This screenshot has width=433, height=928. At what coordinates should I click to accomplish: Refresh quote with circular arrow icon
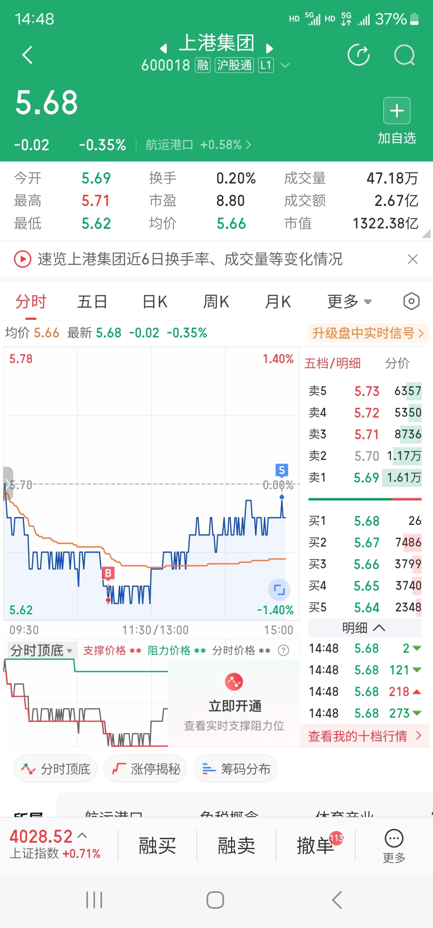pyautogui.click(x=358, y=55)
